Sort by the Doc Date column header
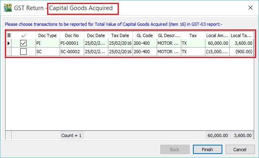The image size is (259, 158). click(x=96, y=35)
